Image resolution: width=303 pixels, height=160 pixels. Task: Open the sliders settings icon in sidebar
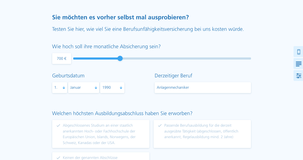299,76
